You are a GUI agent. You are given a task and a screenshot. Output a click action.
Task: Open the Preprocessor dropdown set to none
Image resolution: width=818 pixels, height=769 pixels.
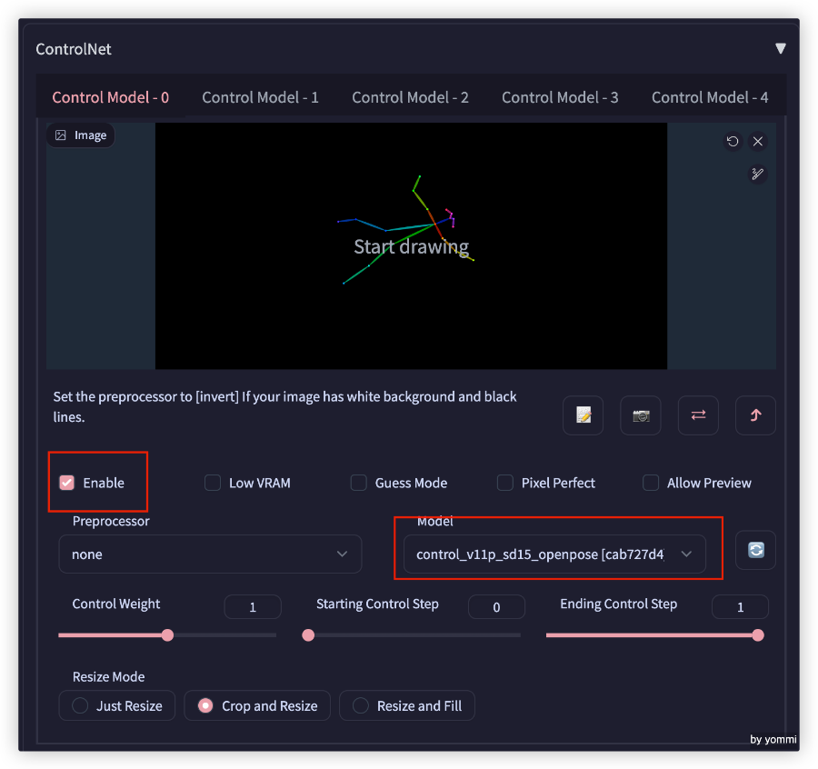click(x=210, y=554)
